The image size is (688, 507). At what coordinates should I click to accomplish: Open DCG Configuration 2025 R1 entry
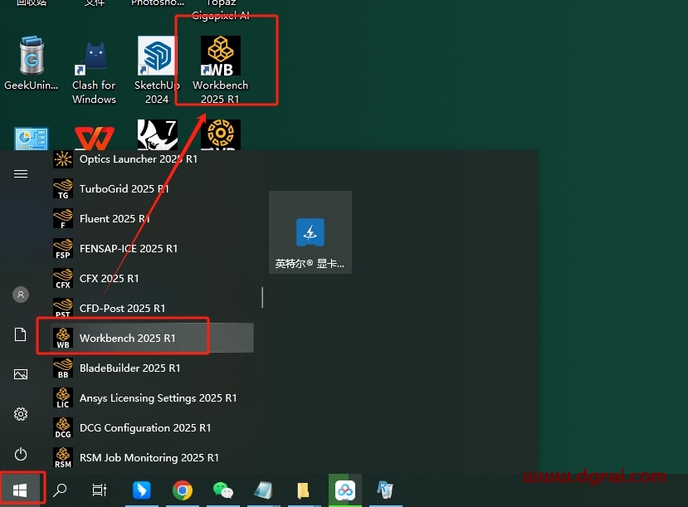(153, 427)
